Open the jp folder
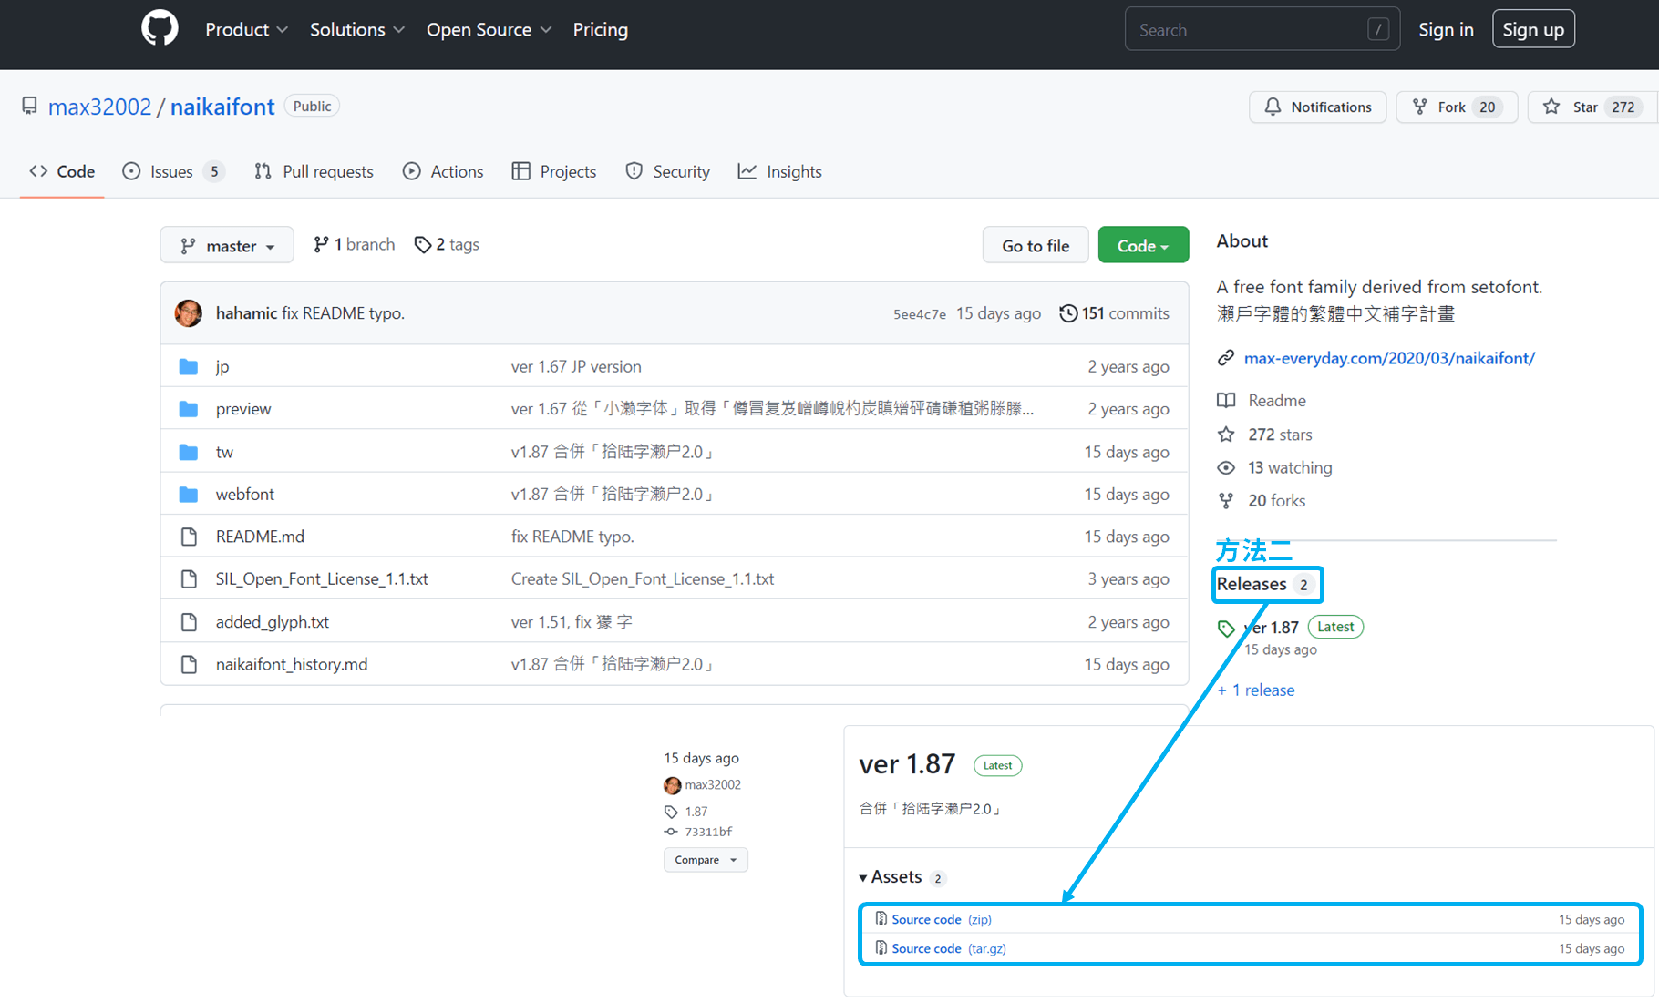Image resolution: width=1659 pixels, height=1002 pixels. click(x=222, y=366)
